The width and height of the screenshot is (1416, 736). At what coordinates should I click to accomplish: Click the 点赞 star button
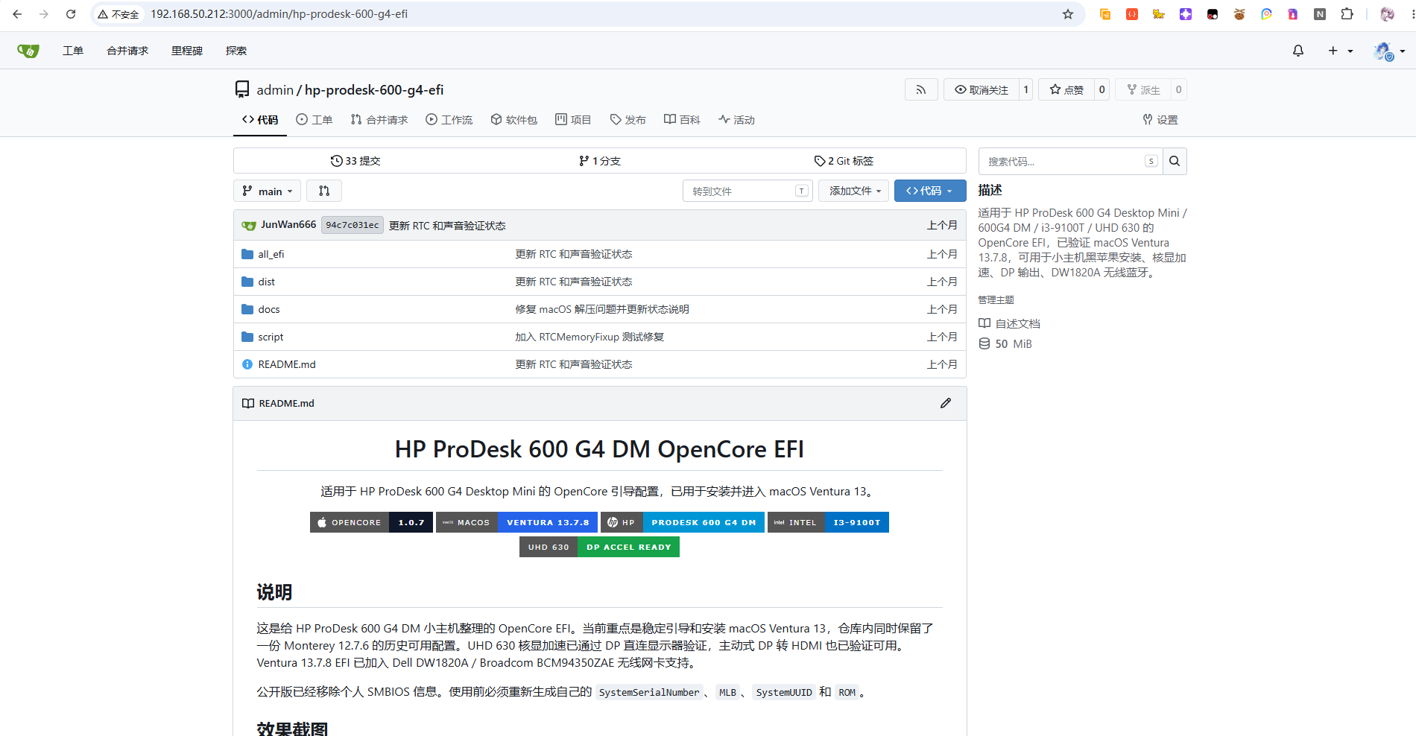(1066, 89)
